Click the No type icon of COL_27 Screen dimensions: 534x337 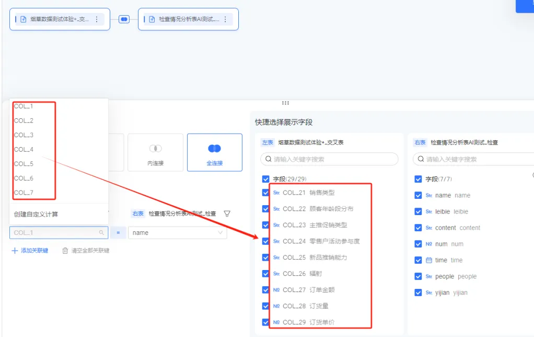click(276, 290)
